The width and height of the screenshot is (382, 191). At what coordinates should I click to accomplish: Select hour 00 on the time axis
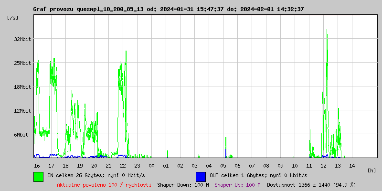[x=151, y=165]
